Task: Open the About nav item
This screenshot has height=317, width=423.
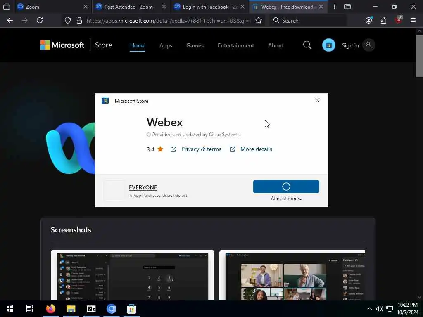Action: (276, 45)
